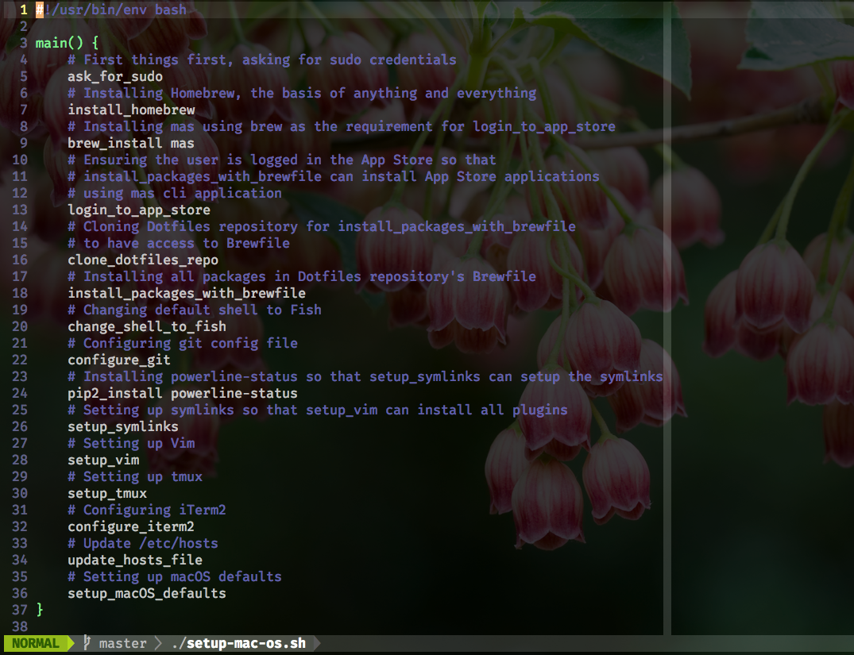Viewport: 854px width, 655px height.
Task: Click 'main() {' function declaration
Action: 67,43
